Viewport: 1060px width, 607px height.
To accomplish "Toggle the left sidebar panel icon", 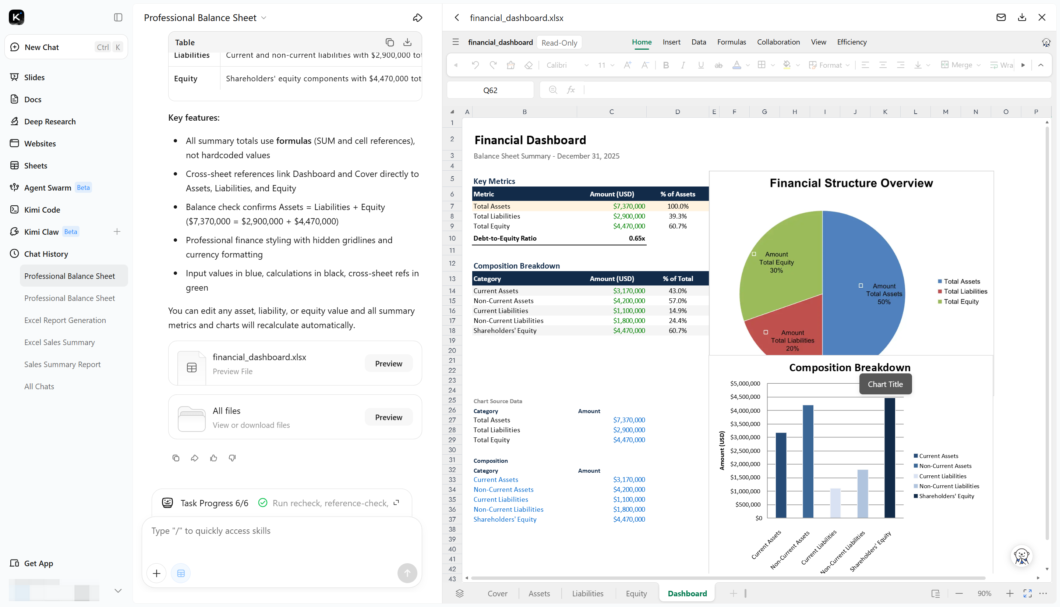I will [118, 17].
